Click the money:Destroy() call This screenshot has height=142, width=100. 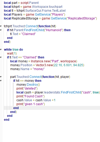[28, 85]
